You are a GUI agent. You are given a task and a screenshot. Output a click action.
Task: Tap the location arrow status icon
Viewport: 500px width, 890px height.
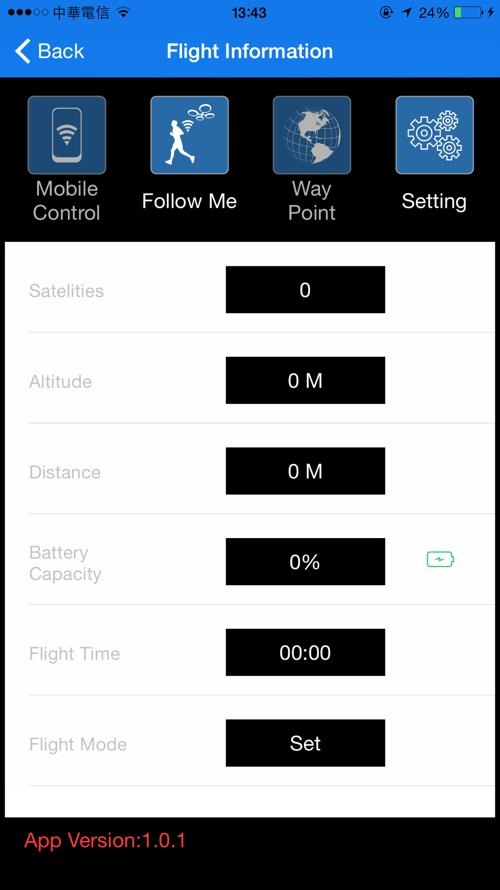coord(406,13)
